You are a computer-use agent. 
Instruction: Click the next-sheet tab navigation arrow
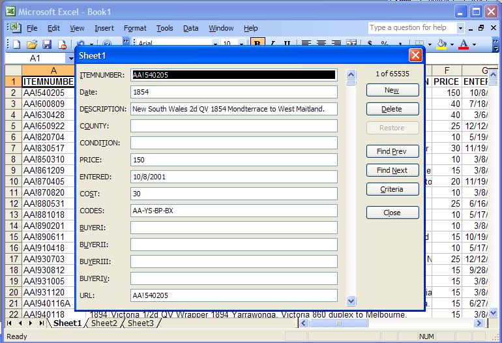pos(31,323)
